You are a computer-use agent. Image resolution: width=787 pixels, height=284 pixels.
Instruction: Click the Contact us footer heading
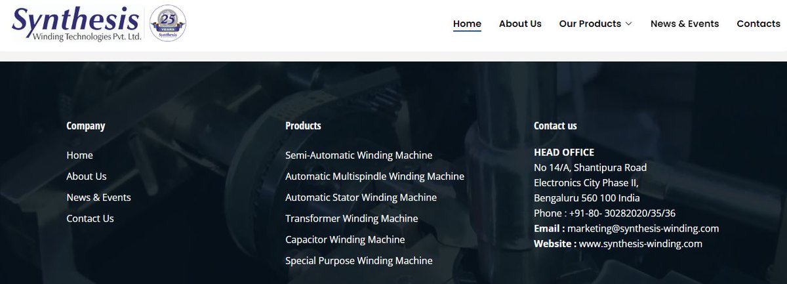[555, 125]
